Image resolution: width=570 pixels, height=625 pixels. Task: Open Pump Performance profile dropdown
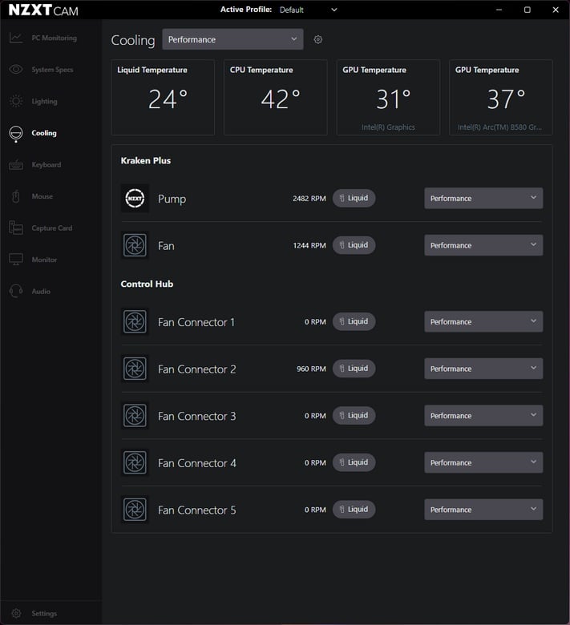click(x=483, y=198)
